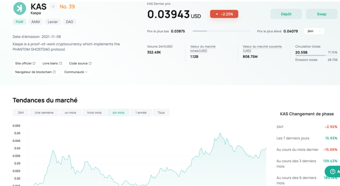The height and width of the screenshot is (186, 340).
Task: Click the Tendances du marché heading
Action: 45,100
